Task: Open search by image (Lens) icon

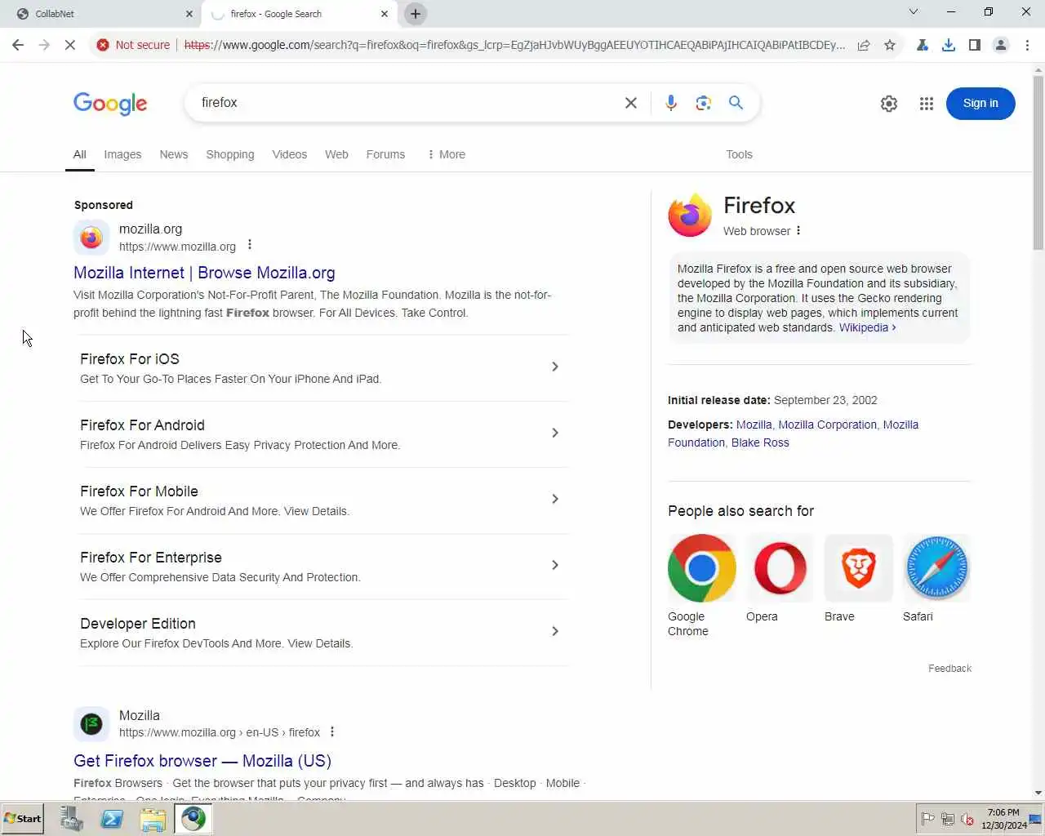Action: pos(704,103)
